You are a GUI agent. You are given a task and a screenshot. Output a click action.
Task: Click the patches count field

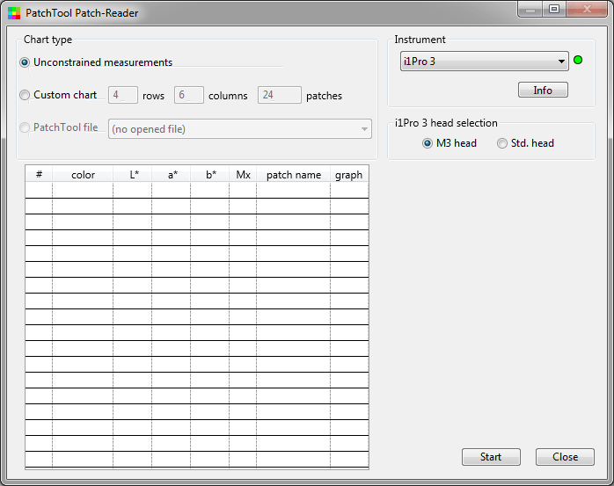(279, 96)
